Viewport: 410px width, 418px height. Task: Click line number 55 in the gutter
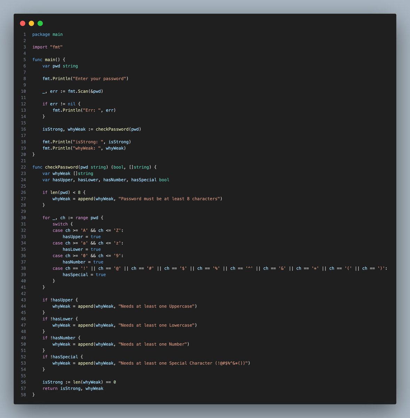pos(23,376)
